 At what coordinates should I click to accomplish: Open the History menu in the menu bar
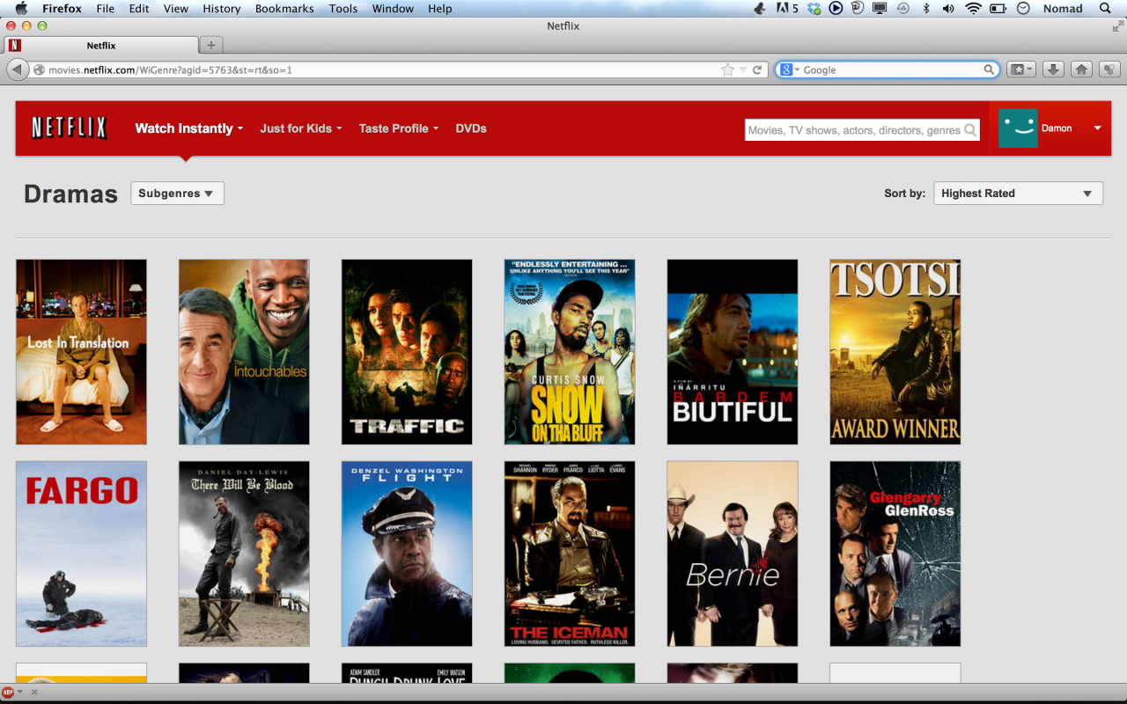221,9
